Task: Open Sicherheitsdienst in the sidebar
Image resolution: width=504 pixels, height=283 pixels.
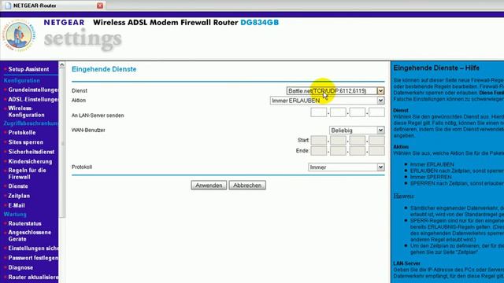Action: point(31,152)
